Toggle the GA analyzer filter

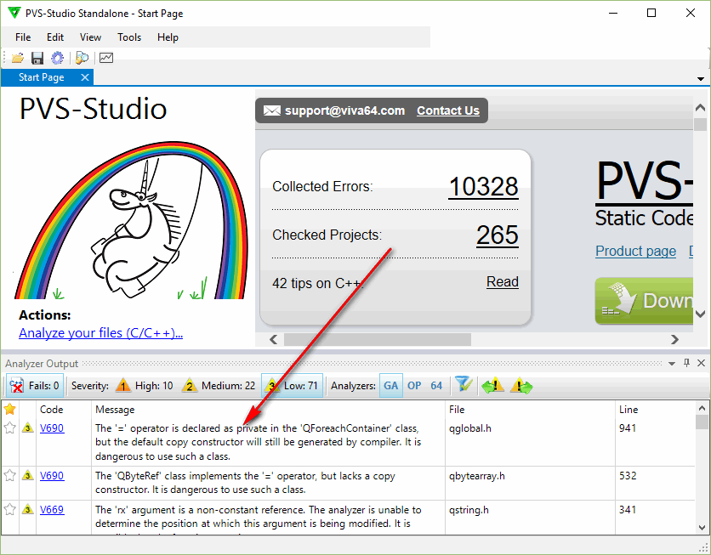point(391,386)
